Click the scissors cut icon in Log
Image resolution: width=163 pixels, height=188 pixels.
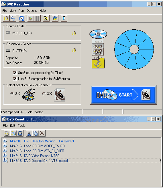(29, 133)
